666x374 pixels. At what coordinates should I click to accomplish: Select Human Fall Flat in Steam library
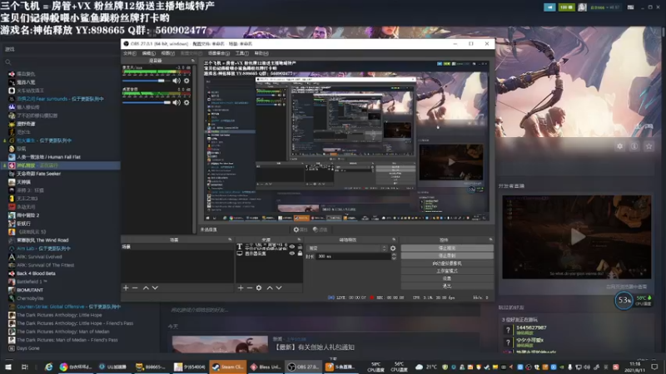point(48,157)
